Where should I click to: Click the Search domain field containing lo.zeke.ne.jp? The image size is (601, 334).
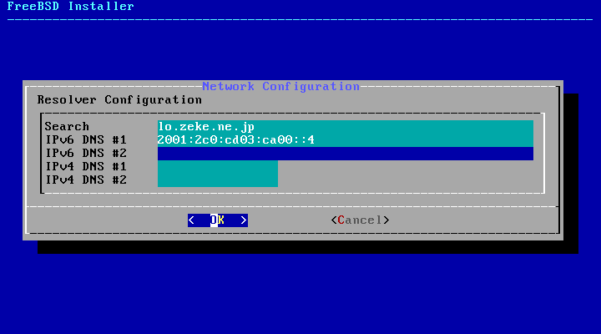tap(346, 127)
